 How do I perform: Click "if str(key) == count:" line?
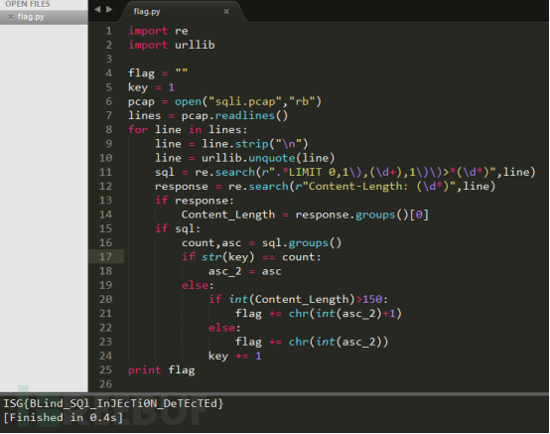(251, 257)
